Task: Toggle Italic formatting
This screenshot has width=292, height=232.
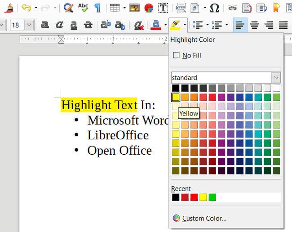Action: (59, 25)
